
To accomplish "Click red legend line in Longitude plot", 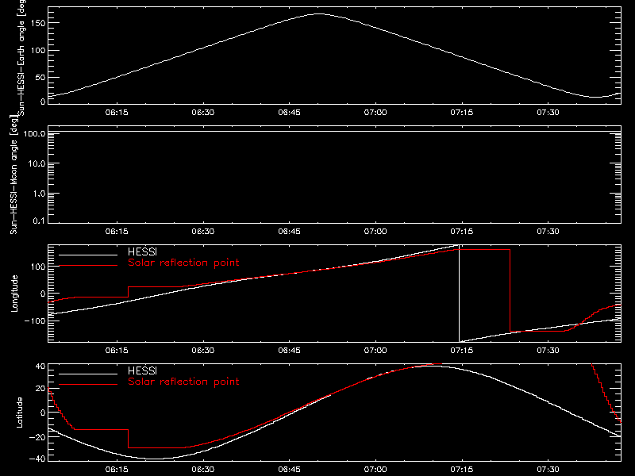I will click(88, 266).
